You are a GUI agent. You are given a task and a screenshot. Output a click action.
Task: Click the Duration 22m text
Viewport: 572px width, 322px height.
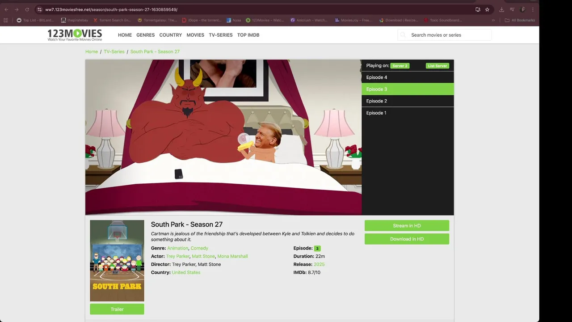click(309, 256)
